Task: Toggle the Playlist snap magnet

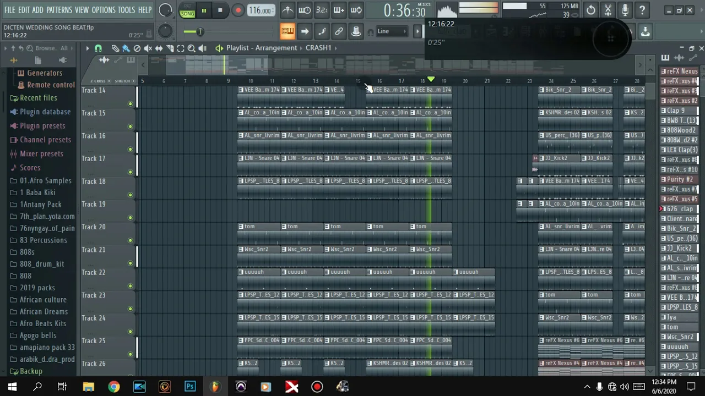Action: coord(98,48)
